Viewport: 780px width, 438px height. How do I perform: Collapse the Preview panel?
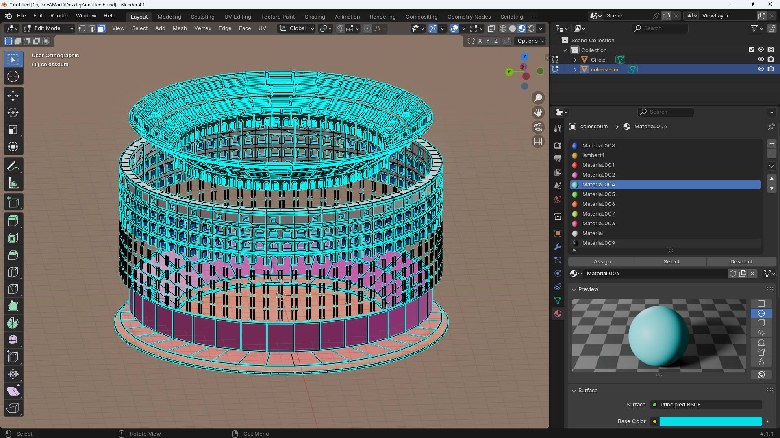[574, 289]
